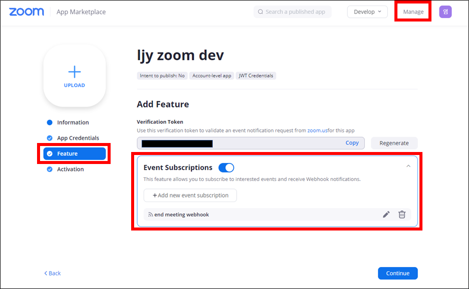The height and width of the screenshot is (289, 469).
Task: Click the plus upload icon
Action: tap(75, 72)
